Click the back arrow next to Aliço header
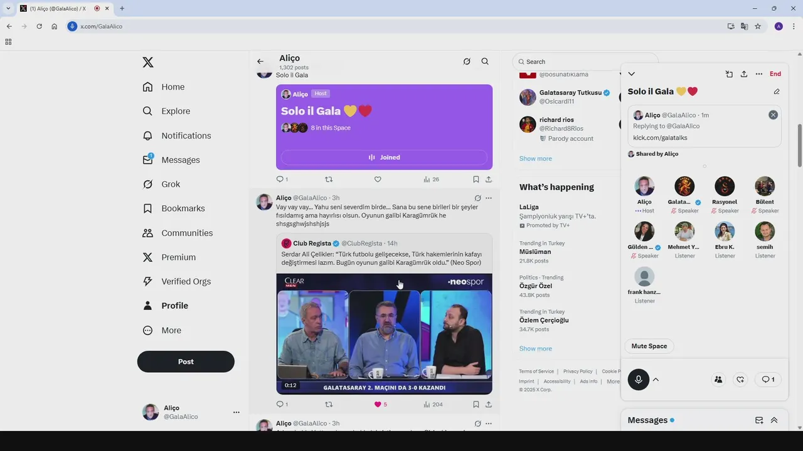Viewport: 803px width, 451px height. [260, 61]
